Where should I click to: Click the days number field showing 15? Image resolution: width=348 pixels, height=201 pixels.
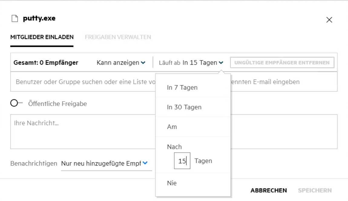[182, 161]
